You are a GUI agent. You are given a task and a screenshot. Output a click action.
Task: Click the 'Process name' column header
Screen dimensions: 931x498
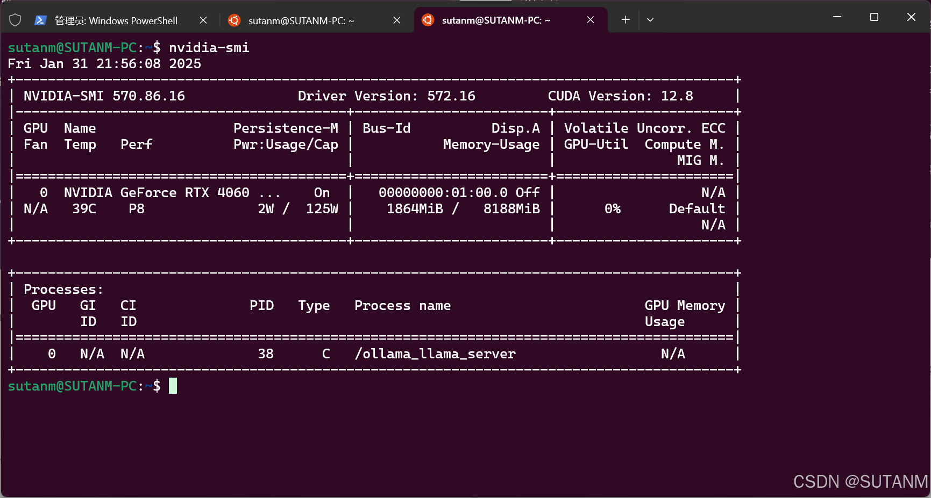click(x=403, y=306)
